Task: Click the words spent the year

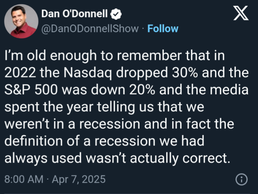Action: tap(49, 107)
